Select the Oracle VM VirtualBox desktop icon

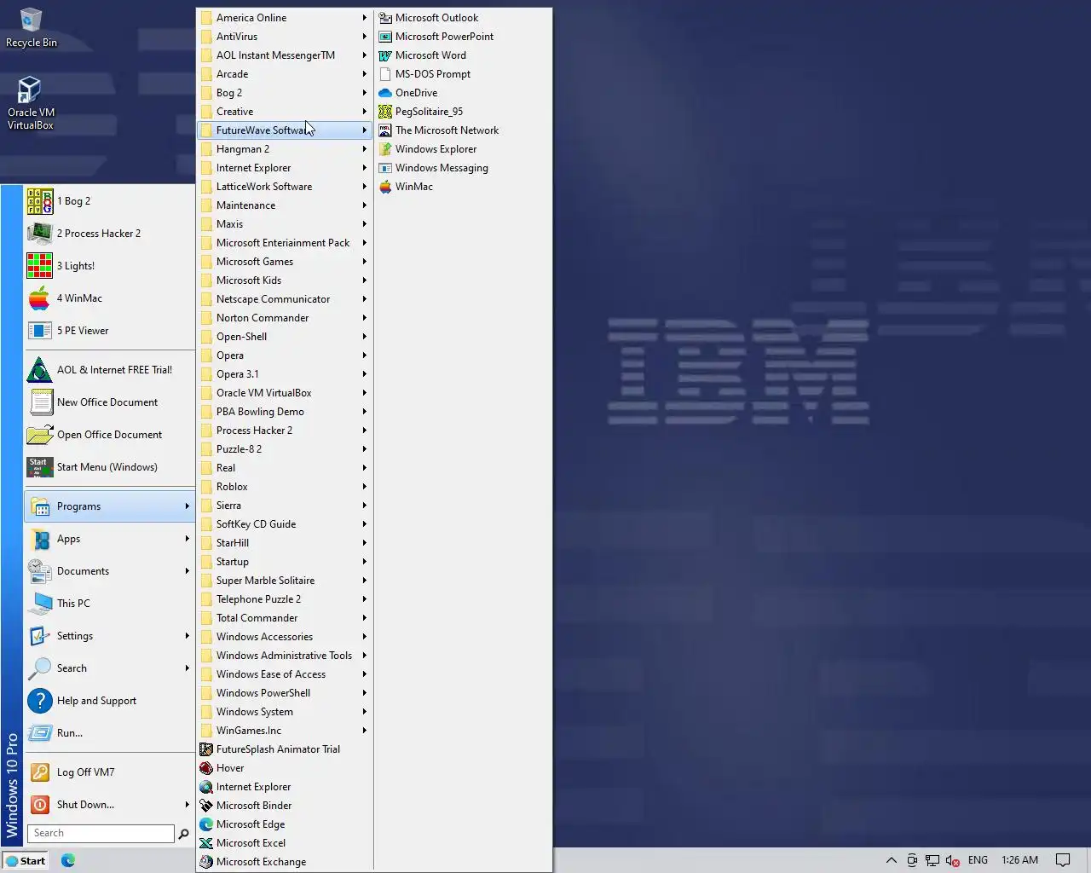[x=31, y=103]
